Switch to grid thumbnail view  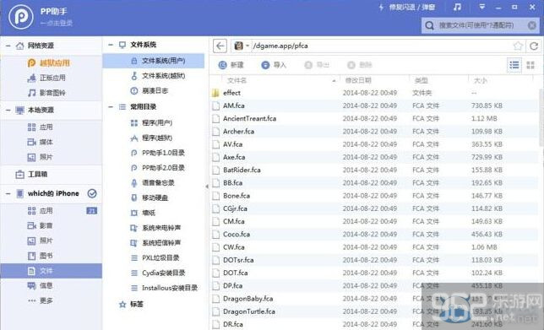530,65
